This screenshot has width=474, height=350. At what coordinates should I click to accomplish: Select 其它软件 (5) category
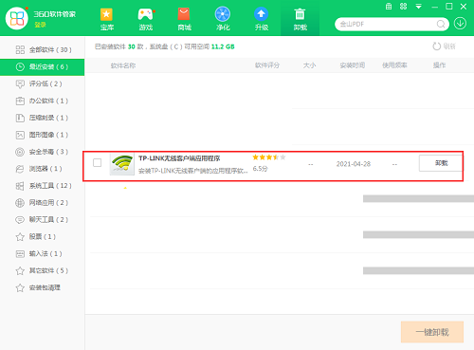tap(43, 270)
